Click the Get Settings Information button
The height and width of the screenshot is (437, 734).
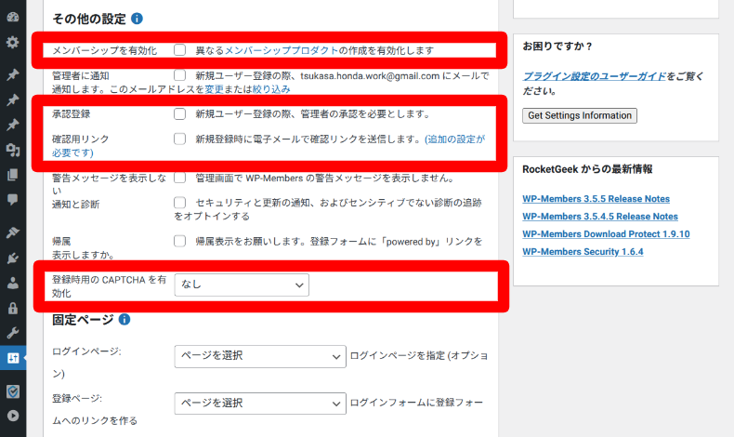coord(580,115)
